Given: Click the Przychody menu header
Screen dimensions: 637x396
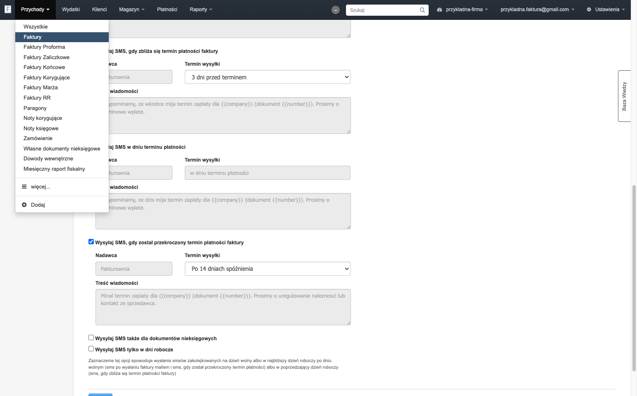Looking at the screenshot, I should tap(35, 10).
